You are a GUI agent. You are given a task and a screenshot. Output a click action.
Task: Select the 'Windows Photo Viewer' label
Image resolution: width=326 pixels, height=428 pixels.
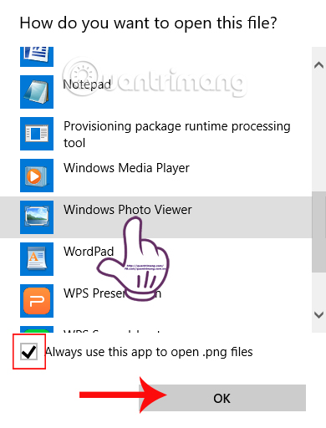tap(128, 210)
